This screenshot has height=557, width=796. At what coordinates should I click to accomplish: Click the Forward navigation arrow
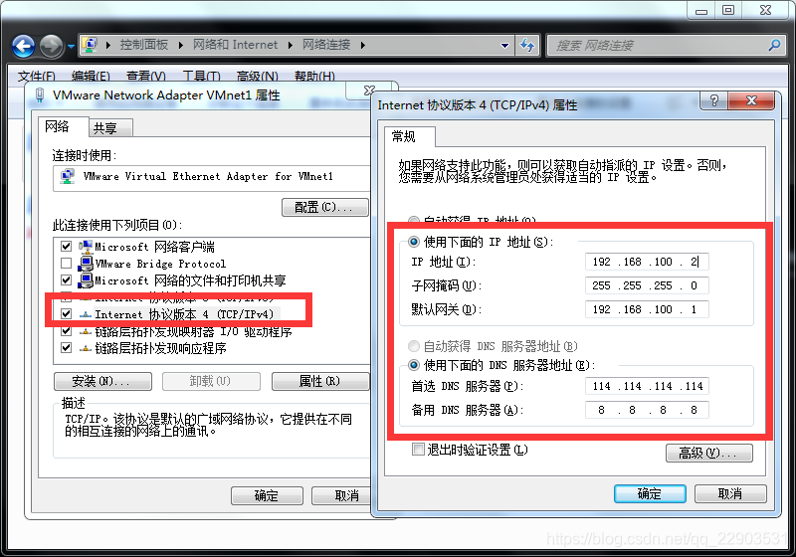51,46
